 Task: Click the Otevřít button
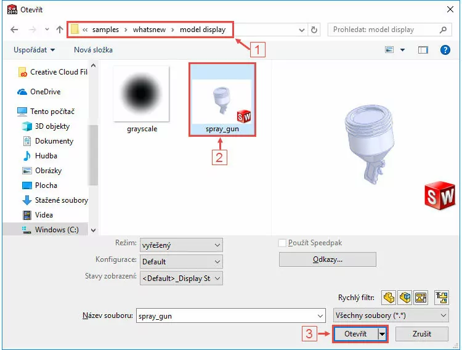click(355, 334)
